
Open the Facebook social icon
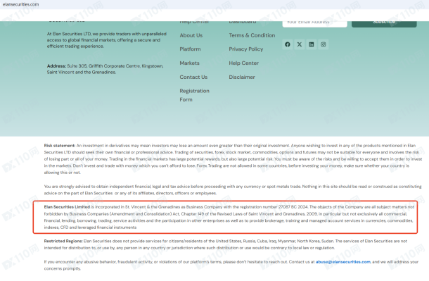click(287, 44)
